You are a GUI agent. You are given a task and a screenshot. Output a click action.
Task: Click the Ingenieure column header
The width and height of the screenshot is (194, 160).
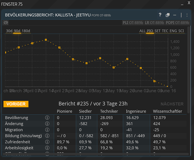136,111
